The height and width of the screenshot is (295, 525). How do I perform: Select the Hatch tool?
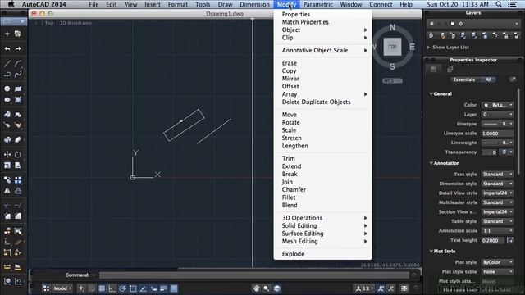coord(18,100)
